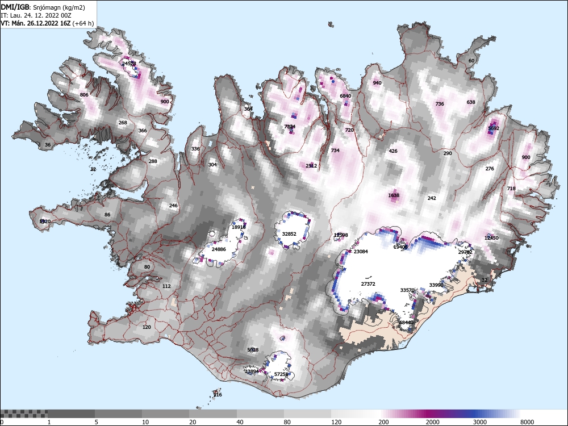Click the snow value 246
This screenshot has height=426, width=568.
173,206
